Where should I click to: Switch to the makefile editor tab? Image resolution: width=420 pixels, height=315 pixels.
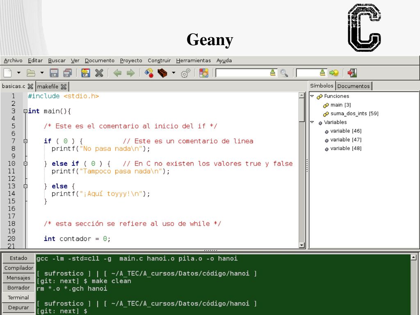(48, 87)
